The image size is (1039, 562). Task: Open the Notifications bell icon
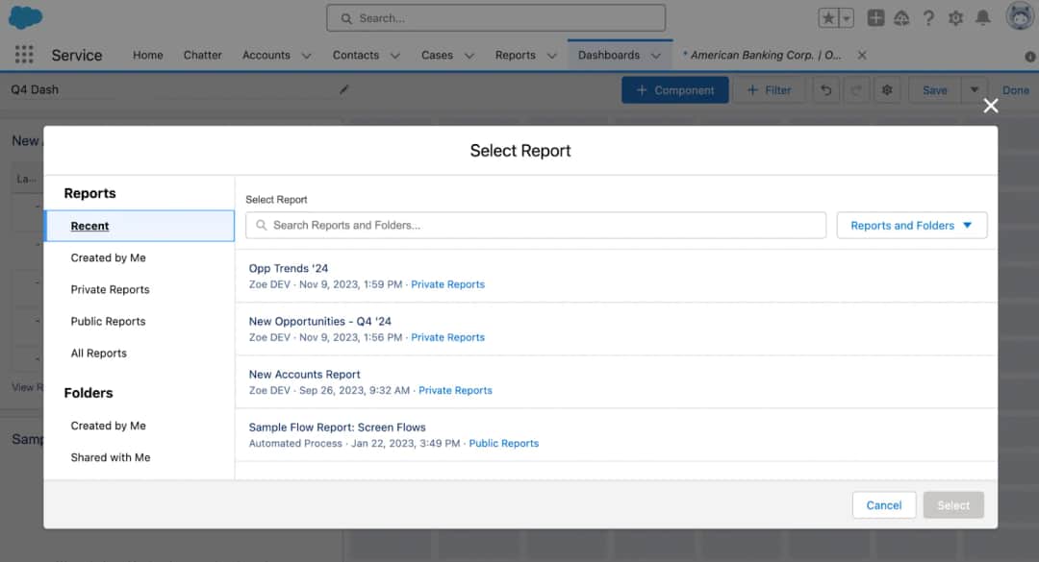click(982, 18)
